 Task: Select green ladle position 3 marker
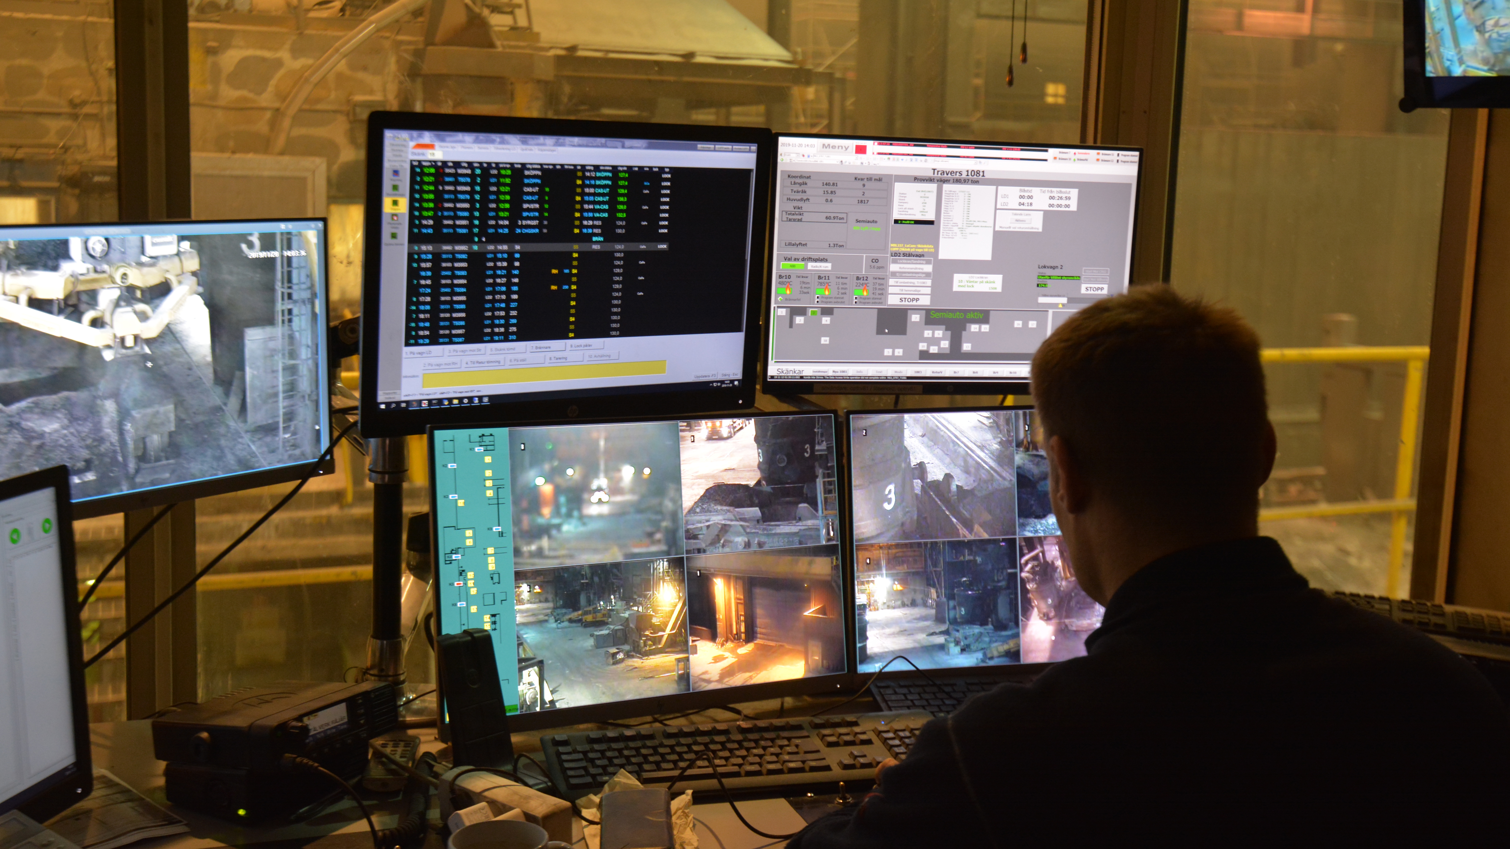click(x=814, y=313)
